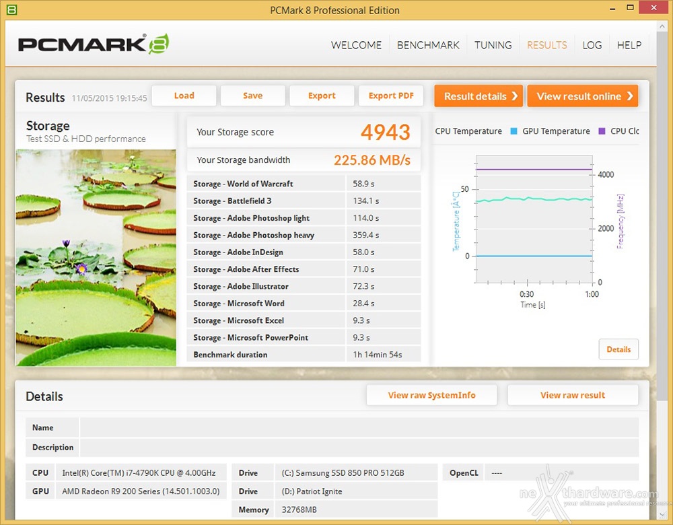
Task: Click the Export PDF button
Action: (x=391, y=96)
